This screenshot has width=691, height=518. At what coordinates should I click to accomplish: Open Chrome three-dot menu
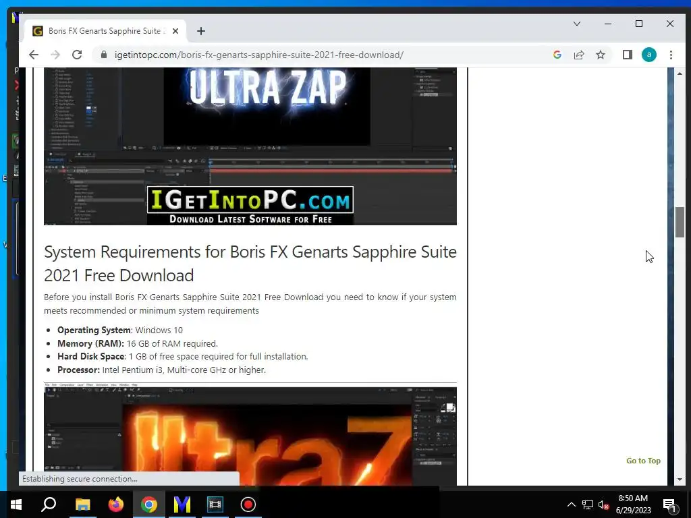(671, 55)
